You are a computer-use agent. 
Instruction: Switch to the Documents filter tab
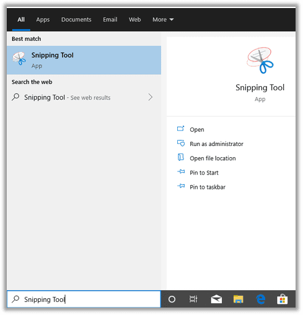point(76,20)
